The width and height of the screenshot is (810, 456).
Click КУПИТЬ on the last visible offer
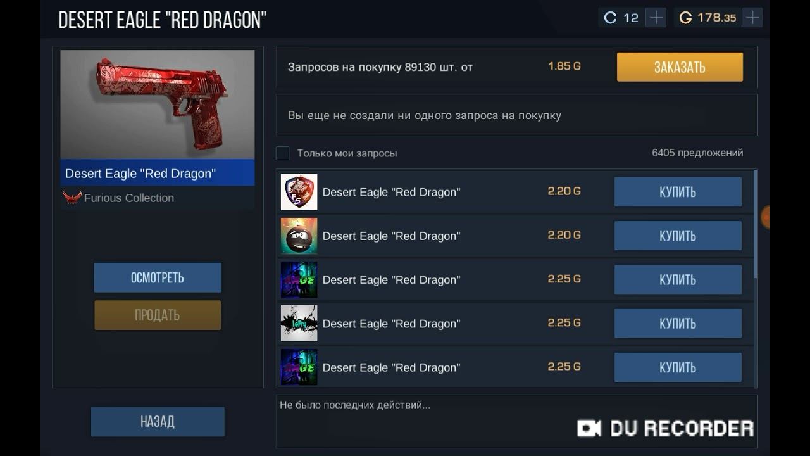[x=678, y=367]
